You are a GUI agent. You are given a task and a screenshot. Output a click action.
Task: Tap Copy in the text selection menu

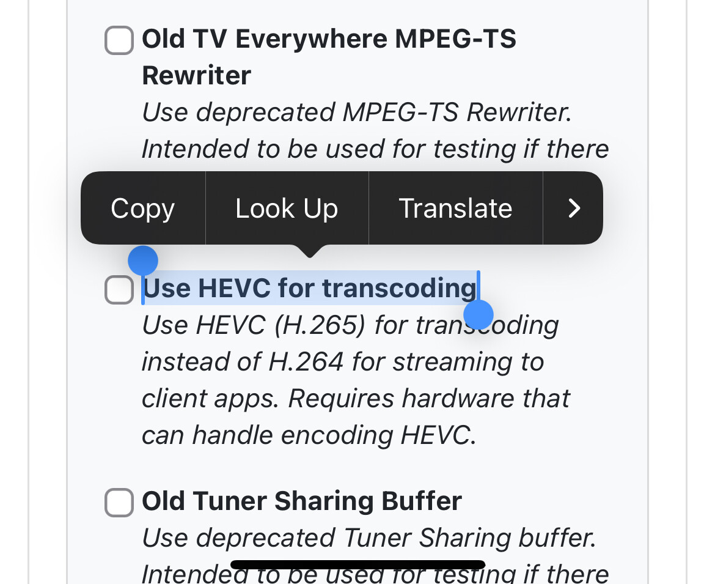tap(143, 209)
